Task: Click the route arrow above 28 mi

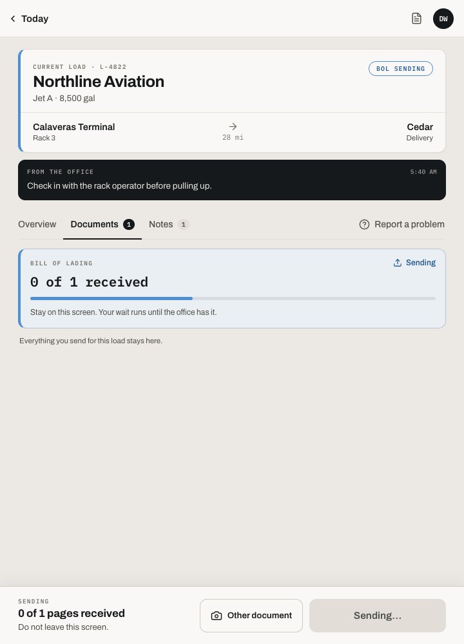Action: click(x=233, y=126)
